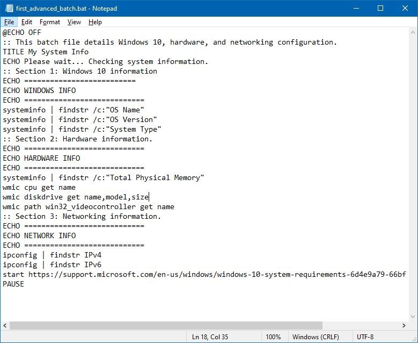Click the 'ECHO WINDOWS INFO' line
Viewport: 418px width, 343px height.
pyautogui.click(x=39, y=90)
